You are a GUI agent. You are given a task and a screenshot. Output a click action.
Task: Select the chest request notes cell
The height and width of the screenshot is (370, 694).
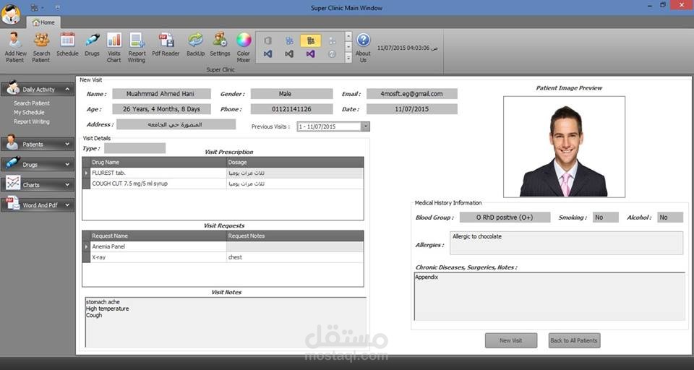click(x=295, y=257)
